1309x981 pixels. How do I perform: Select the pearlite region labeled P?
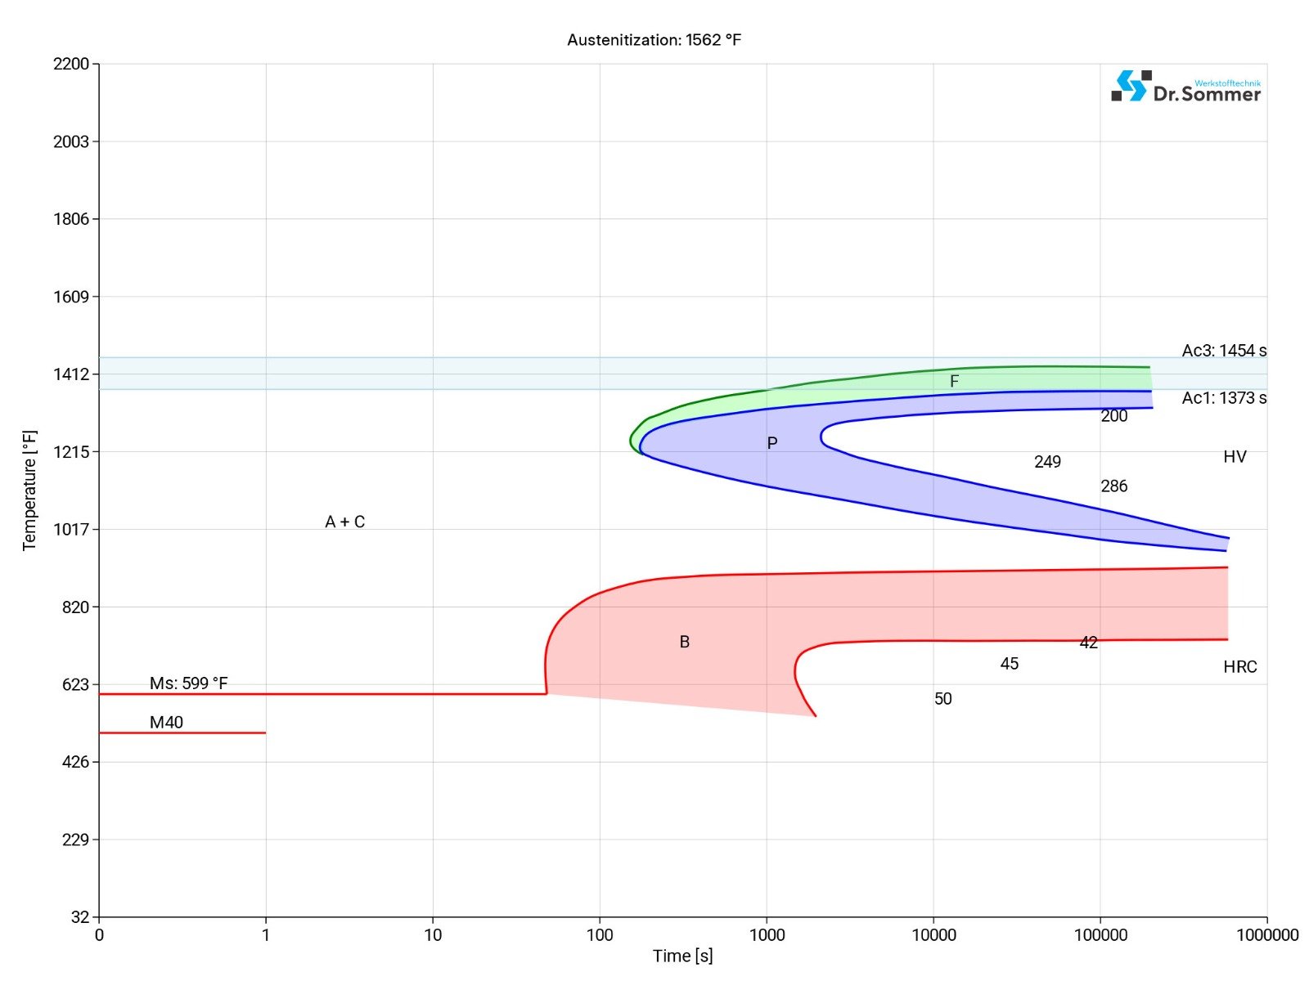tap(772, 442)
